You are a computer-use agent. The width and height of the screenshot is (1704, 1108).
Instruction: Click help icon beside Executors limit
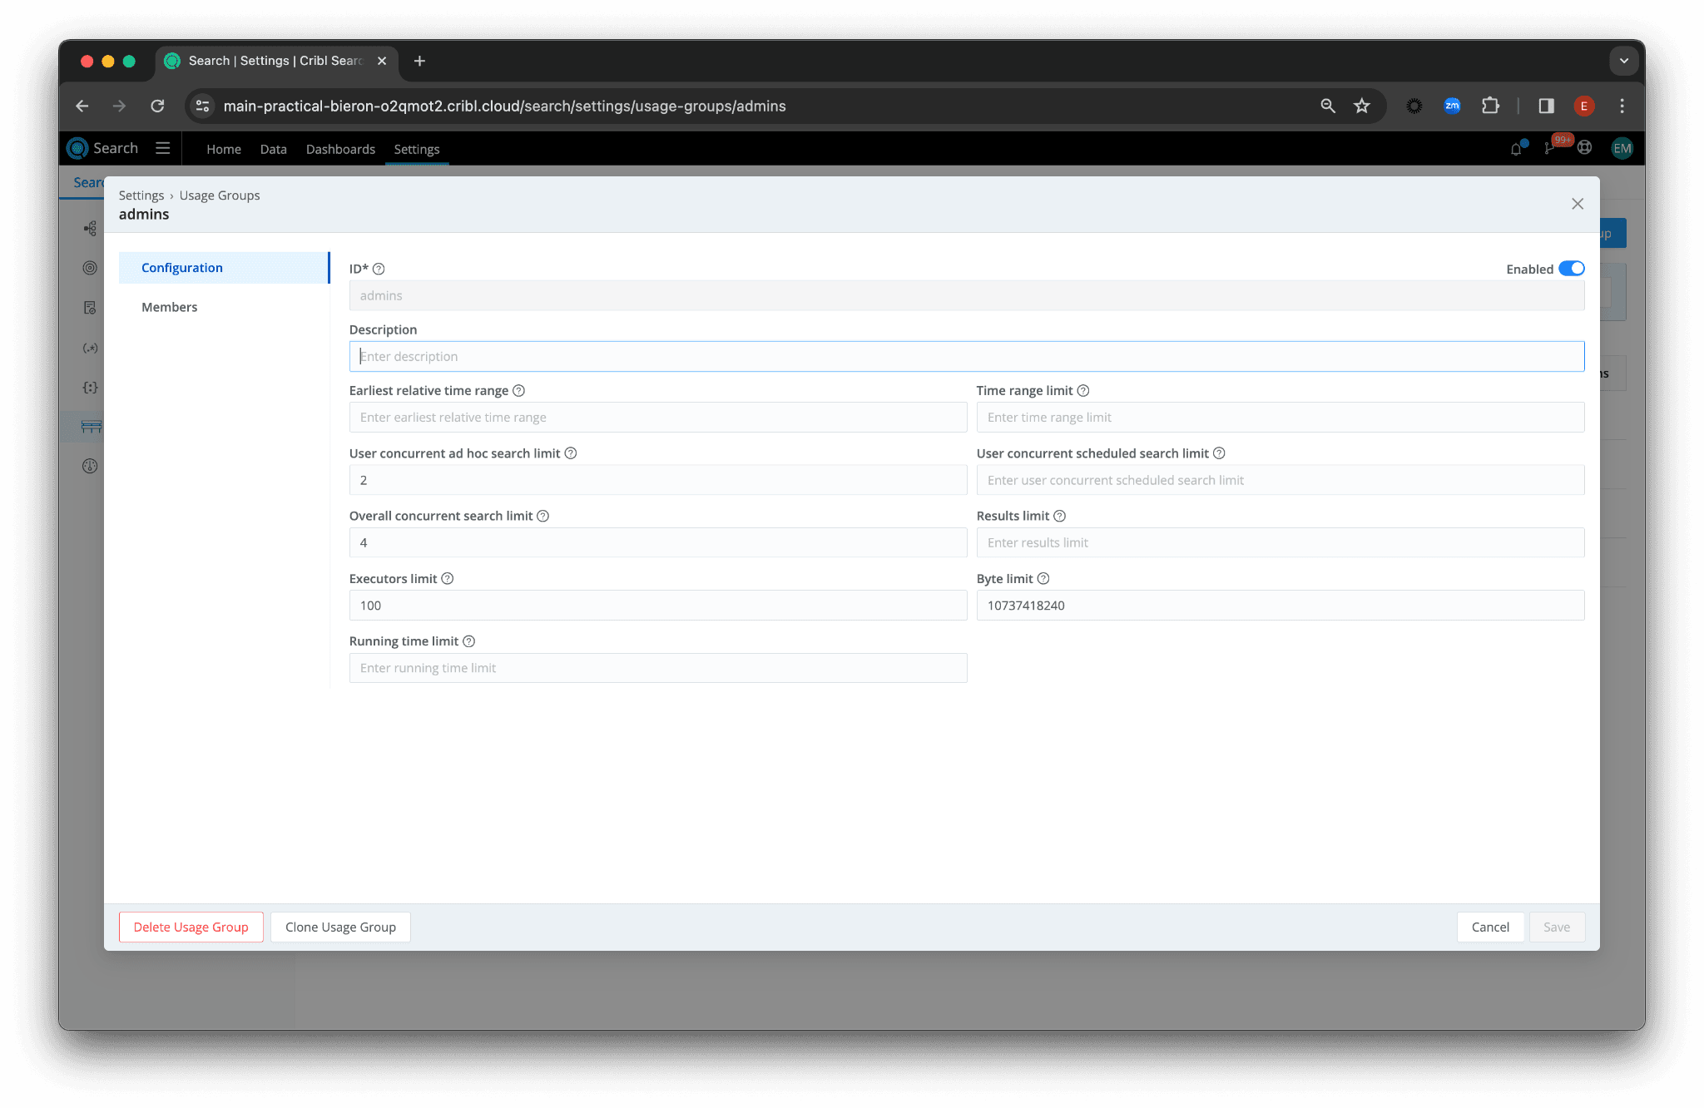click(x=447, y=579)
